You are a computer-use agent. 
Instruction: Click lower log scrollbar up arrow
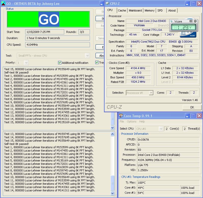pos(113,134)
